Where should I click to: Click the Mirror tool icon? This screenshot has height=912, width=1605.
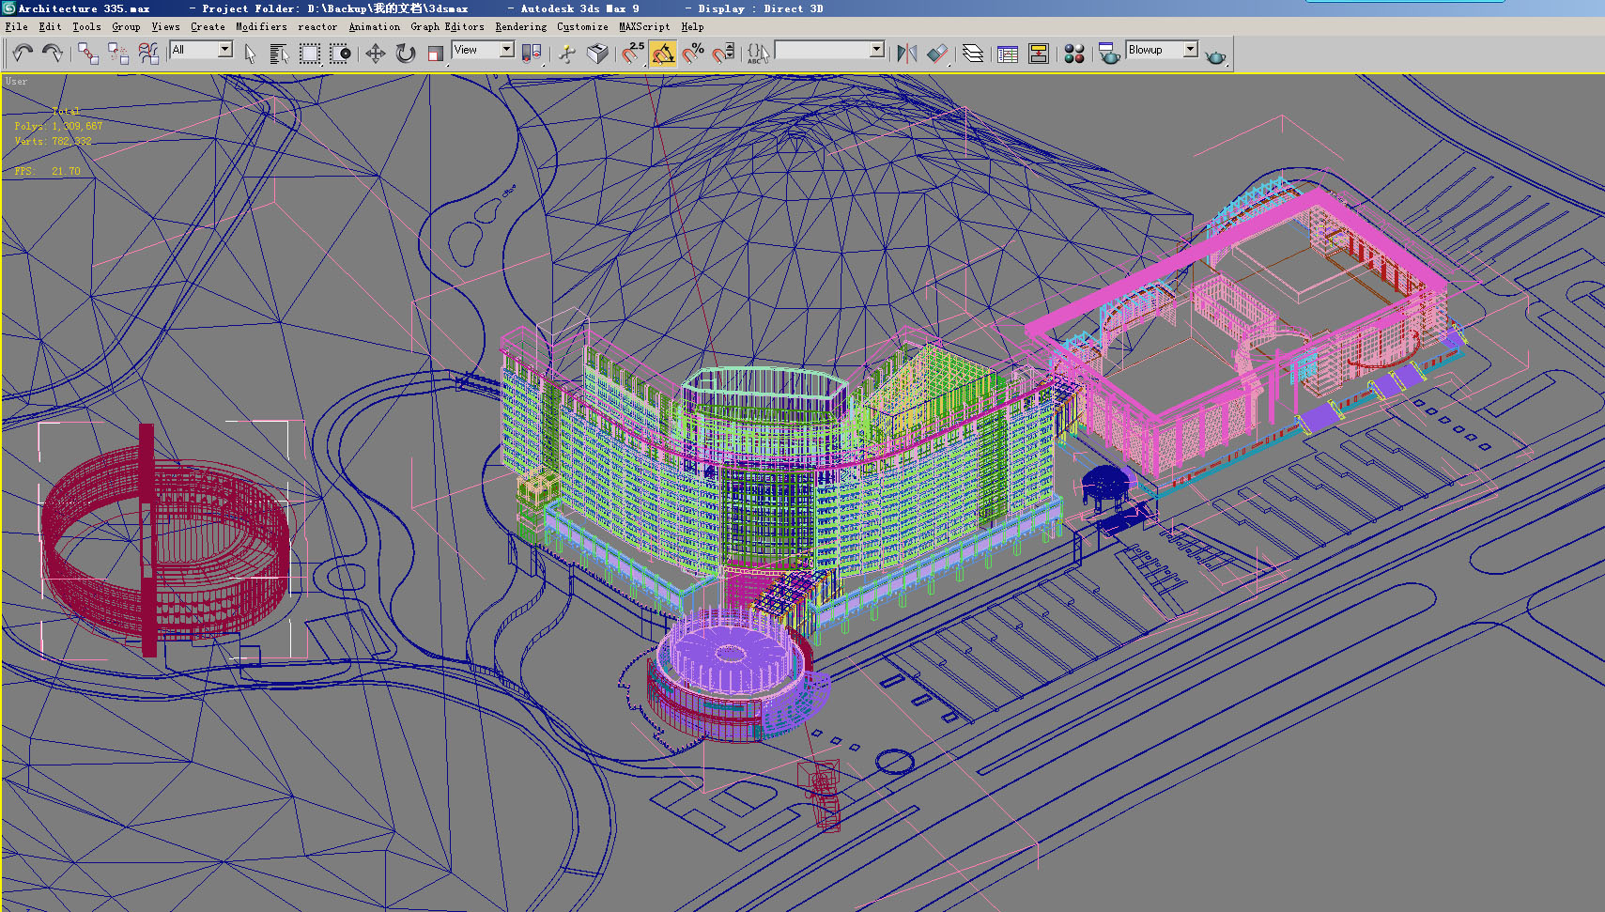pyautogui.click(x=906, y=54)
